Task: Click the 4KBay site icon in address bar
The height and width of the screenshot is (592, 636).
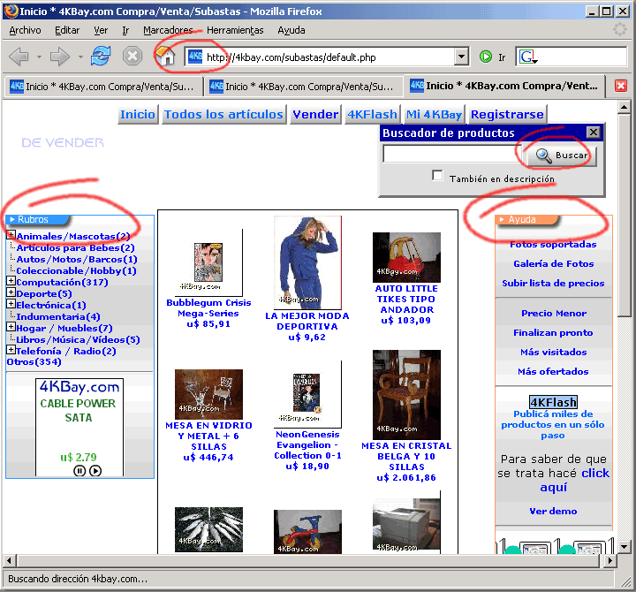Action: pos(195,57)
